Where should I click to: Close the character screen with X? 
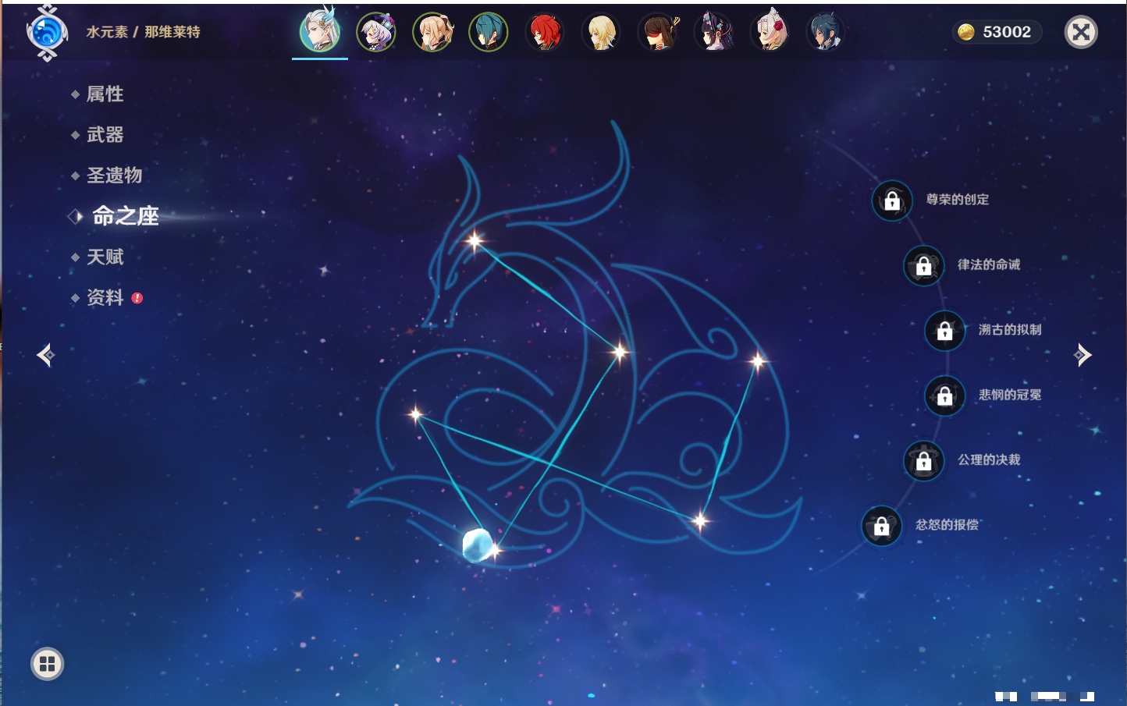point(1082,32)
